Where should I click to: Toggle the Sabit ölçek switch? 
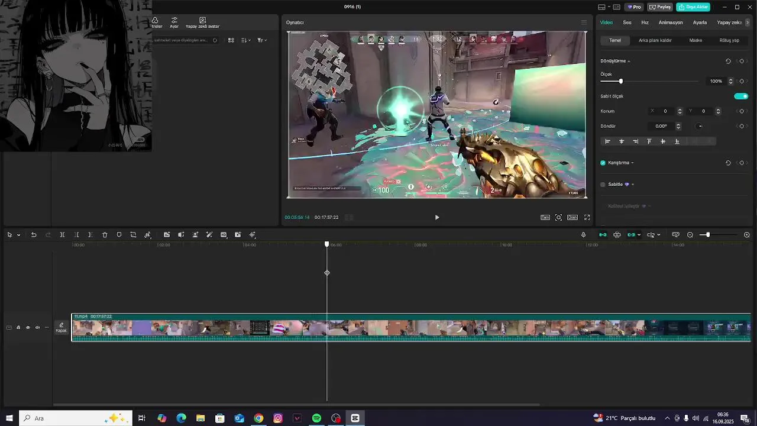click(741, 96)
